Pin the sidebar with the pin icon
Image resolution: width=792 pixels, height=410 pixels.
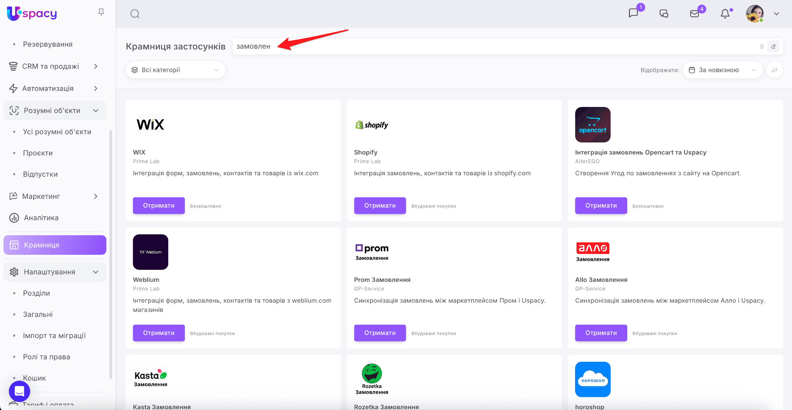[101, 12]
